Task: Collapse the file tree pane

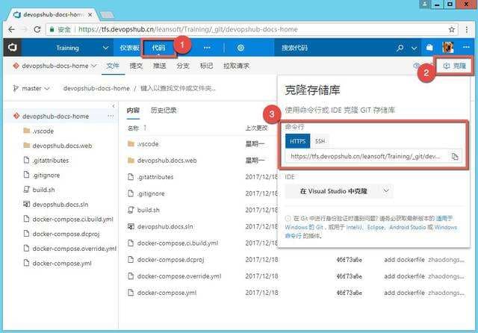Action: [x=114, y=106]
